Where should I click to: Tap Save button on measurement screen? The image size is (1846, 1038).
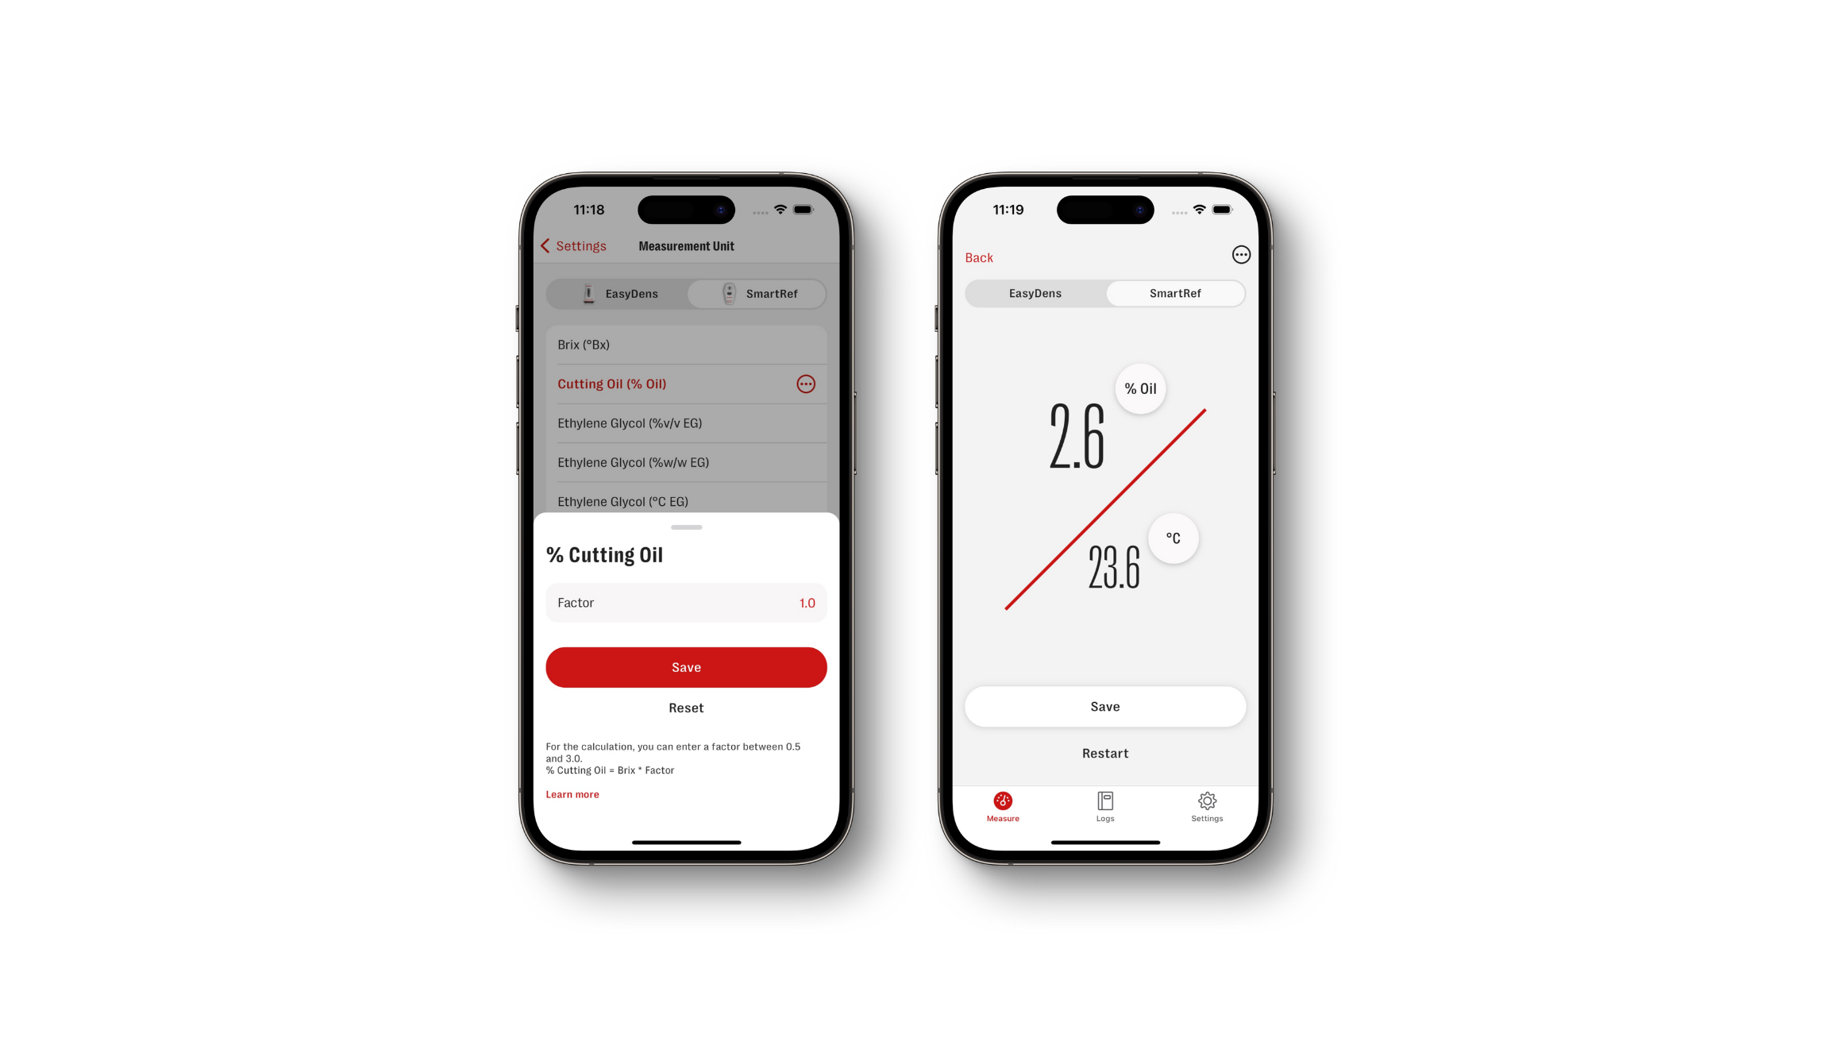pyautogui.click(x=1103, y=705)
